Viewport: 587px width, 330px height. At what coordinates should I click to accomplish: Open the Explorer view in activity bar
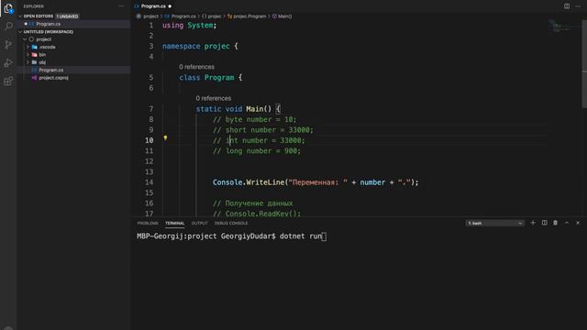[8, 8]
